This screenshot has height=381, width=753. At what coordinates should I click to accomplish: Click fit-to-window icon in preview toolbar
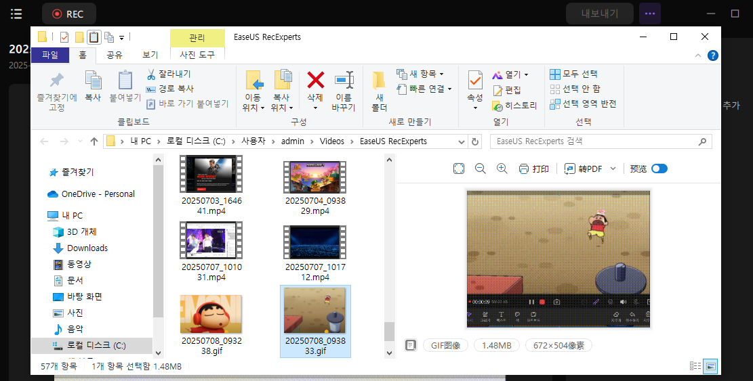[x=459, y=169]
